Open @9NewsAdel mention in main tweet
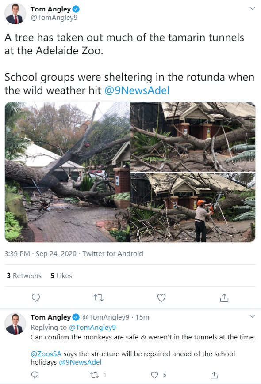 point(137,90)
